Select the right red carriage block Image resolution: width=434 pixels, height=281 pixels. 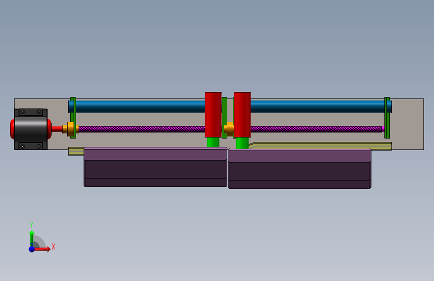[x=242, y=115]
